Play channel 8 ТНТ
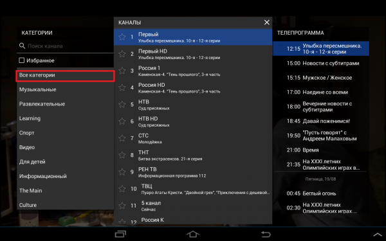Viewport: 386px width, 241px height. point(193,155)
